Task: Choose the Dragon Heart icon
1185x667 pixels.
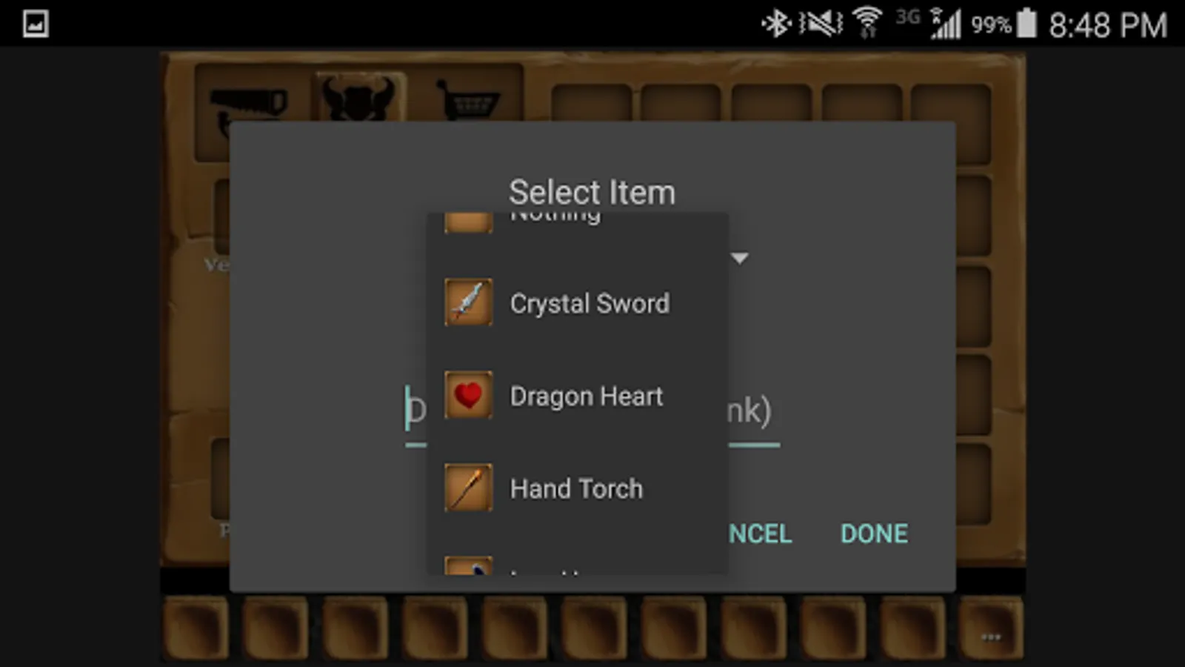Action: pos(468,395)
